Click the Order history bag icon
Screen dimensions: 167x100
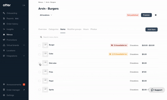4,24
